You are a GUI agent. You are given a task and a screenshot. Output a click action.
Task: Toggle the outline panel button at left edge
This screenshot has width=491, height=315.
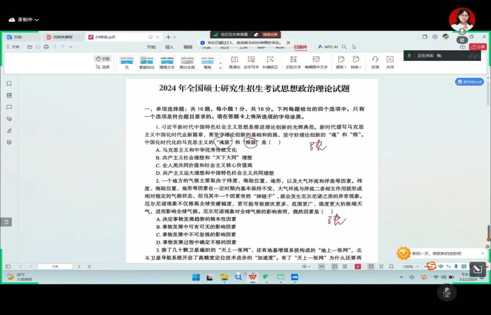pyautogui.click(x=6, y=222)
